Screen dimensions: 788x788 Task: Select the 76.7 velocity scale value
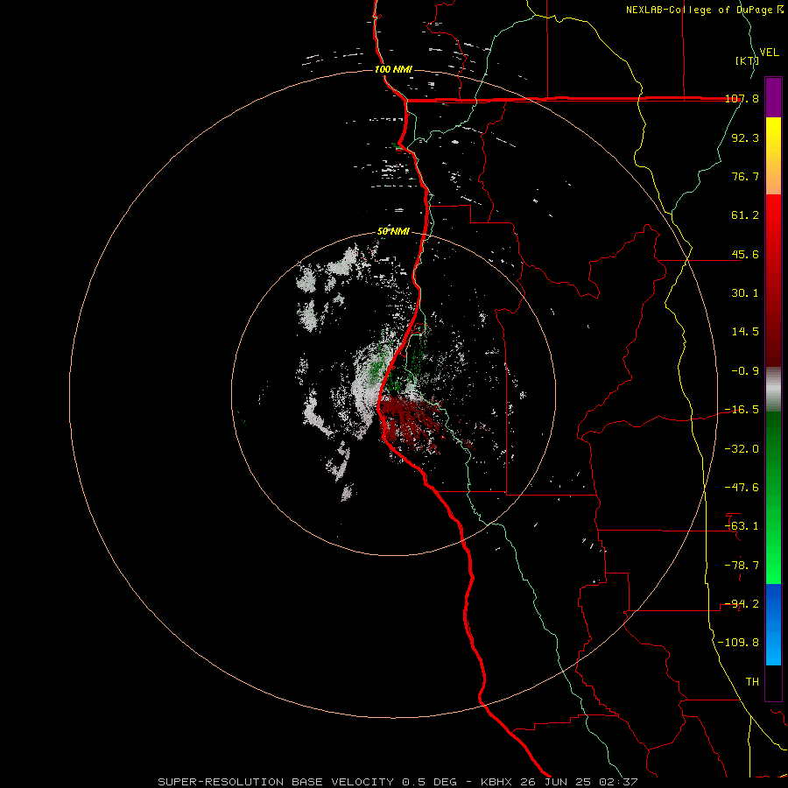745,176
